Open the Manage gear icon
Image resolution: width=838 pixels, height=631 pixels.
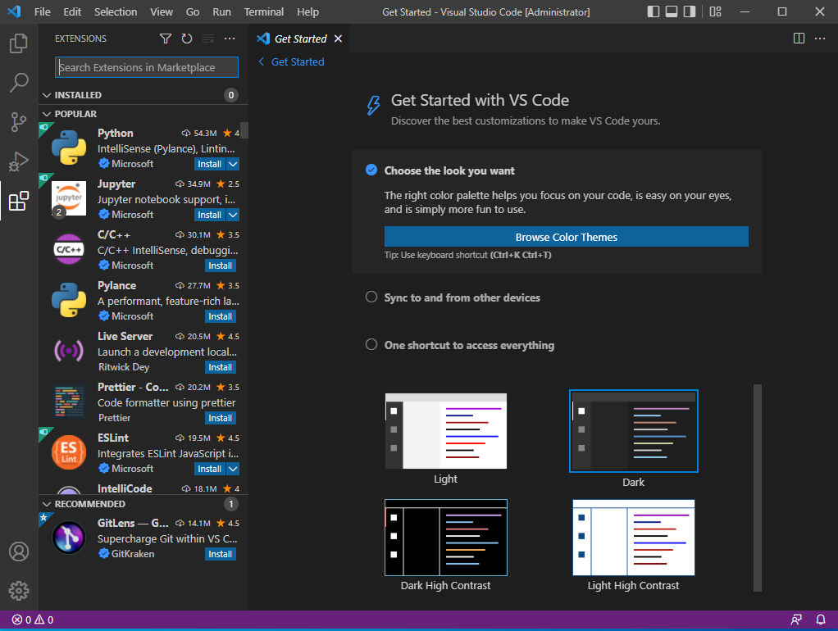tap(18, 590)
